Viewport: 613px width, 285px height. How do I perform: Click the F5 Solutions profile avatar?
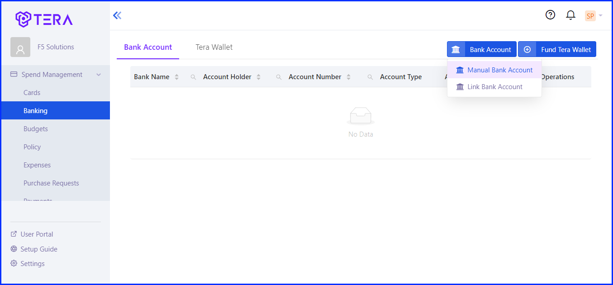(x=20, y=47)
